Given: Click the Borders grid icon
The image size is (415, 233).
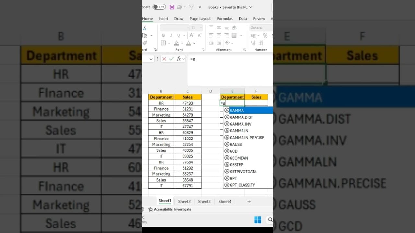Looking at the screenshot, I should click(x=163, y=43).
